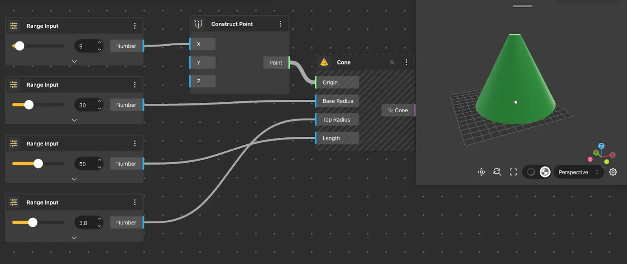Screen dimensions: 627x264
Task: Click the Point output on Construct Point
Action: click(x=276, y=63)
